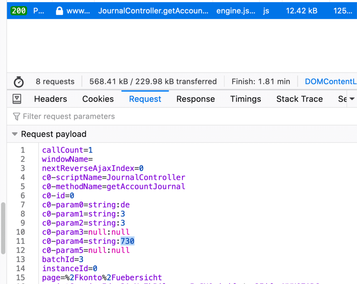The height and width of the screenshot is (284, 357).
Task: Click the windowName= line
Action: point(67,159)
